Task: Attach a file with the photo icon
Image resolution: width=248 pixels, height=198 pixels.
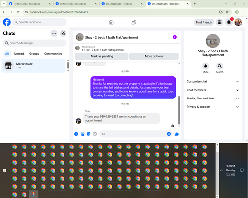Action: [x=82, y=134]
